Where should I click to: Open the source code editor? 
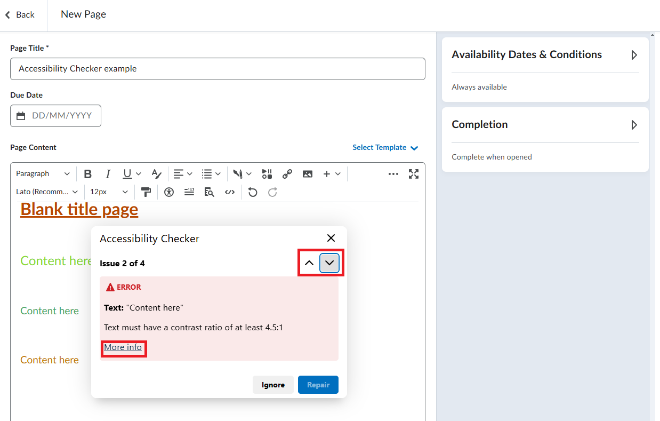point(230,192)
